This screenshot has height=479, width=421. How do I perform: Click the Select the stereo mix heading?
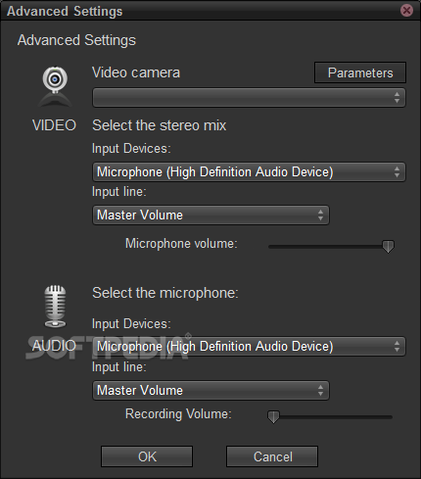pyautogui.click(x=160, y=125)
